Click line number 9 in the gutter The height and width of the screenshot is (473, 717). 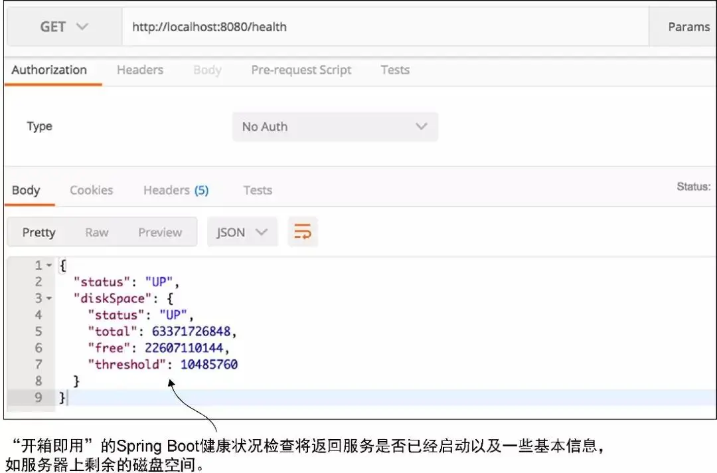tap(39, 397)
